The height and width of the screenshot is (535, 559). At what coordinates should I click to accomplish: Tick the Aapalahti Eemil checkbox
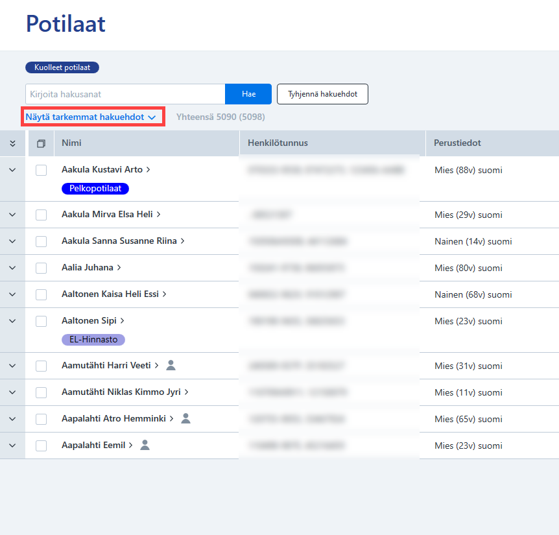coord(41,446)
